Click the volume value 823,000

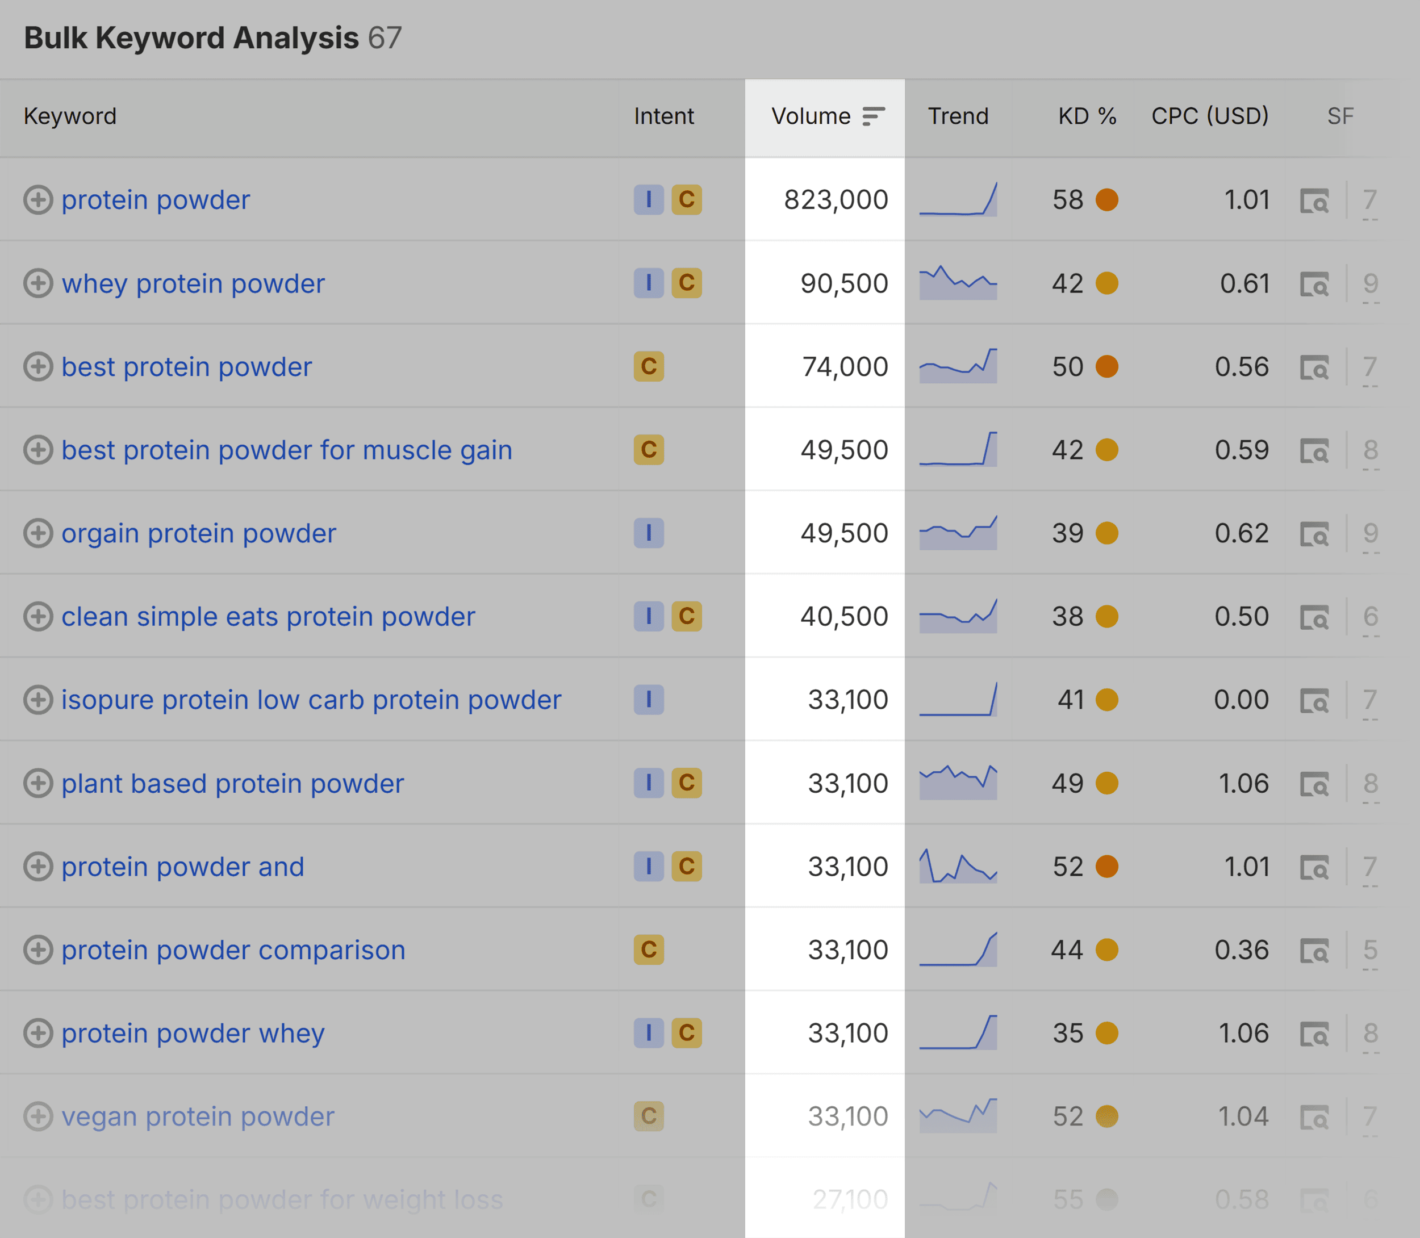click(x=836, y=200)
